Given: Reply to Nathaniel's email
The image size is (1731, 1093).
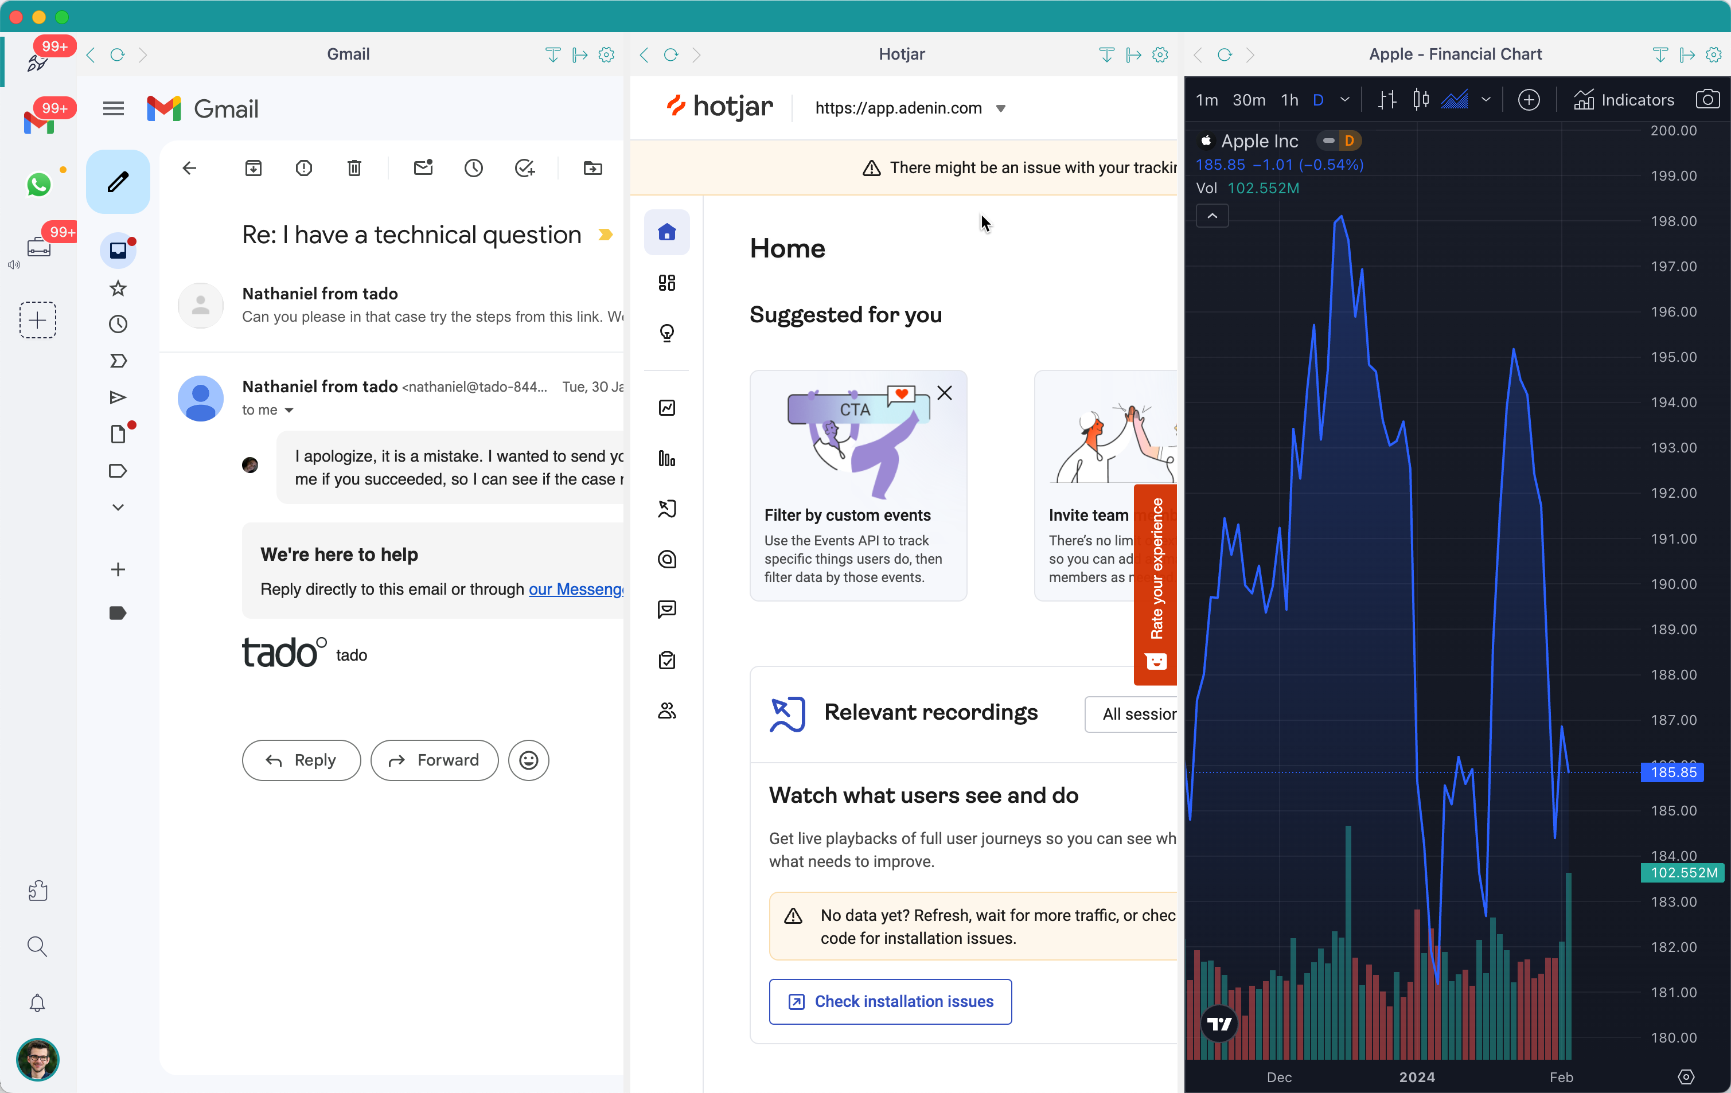Looking at the screenshot, I should pyautogui.click(x=301, y=760).
